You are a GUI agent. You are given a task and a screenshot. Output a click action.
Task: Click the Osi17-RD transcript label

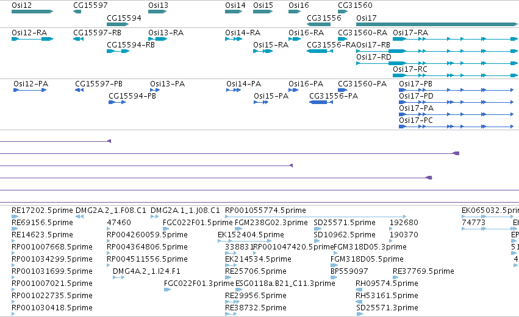pyautogui.click(x=374, y=57)
